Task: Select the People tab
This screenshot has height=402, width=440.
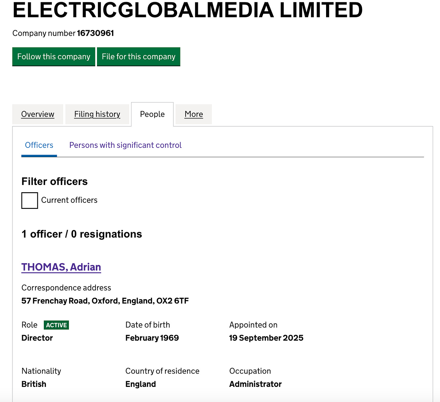Action: (x=152, y=114)
